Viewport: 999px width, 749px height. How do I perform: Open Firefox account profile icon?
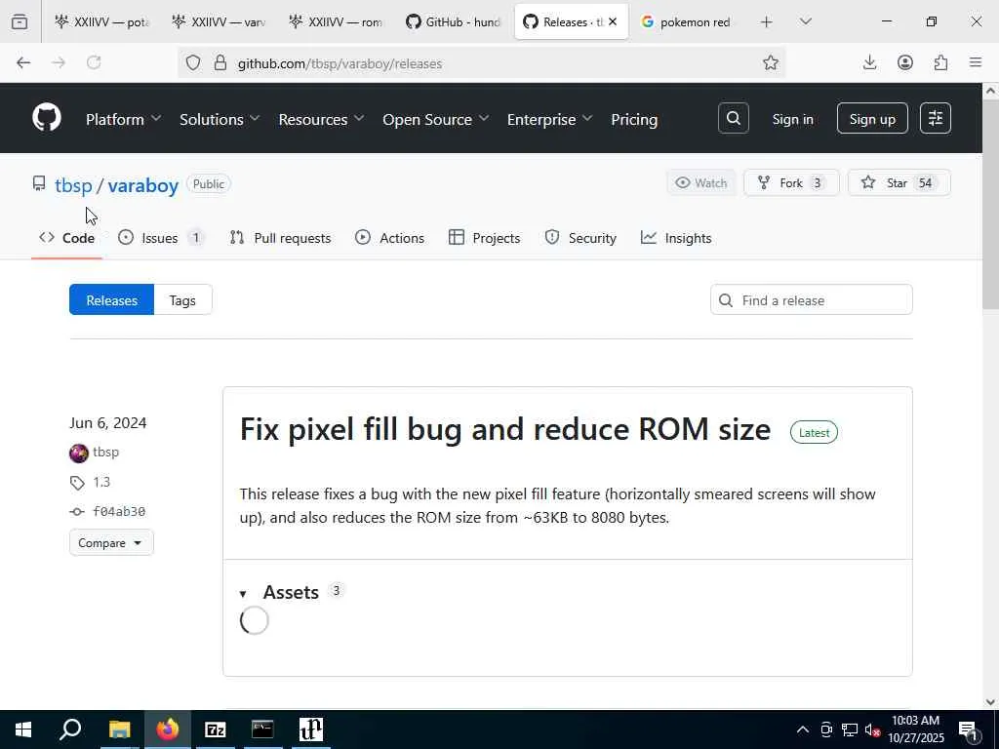point(905,62)
